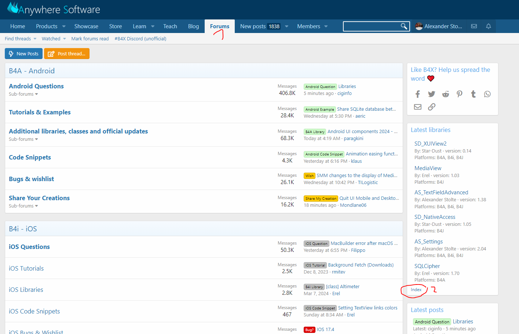Open the Watched dropdown
This screenshot has width=519, height=334.
(54, 38)
